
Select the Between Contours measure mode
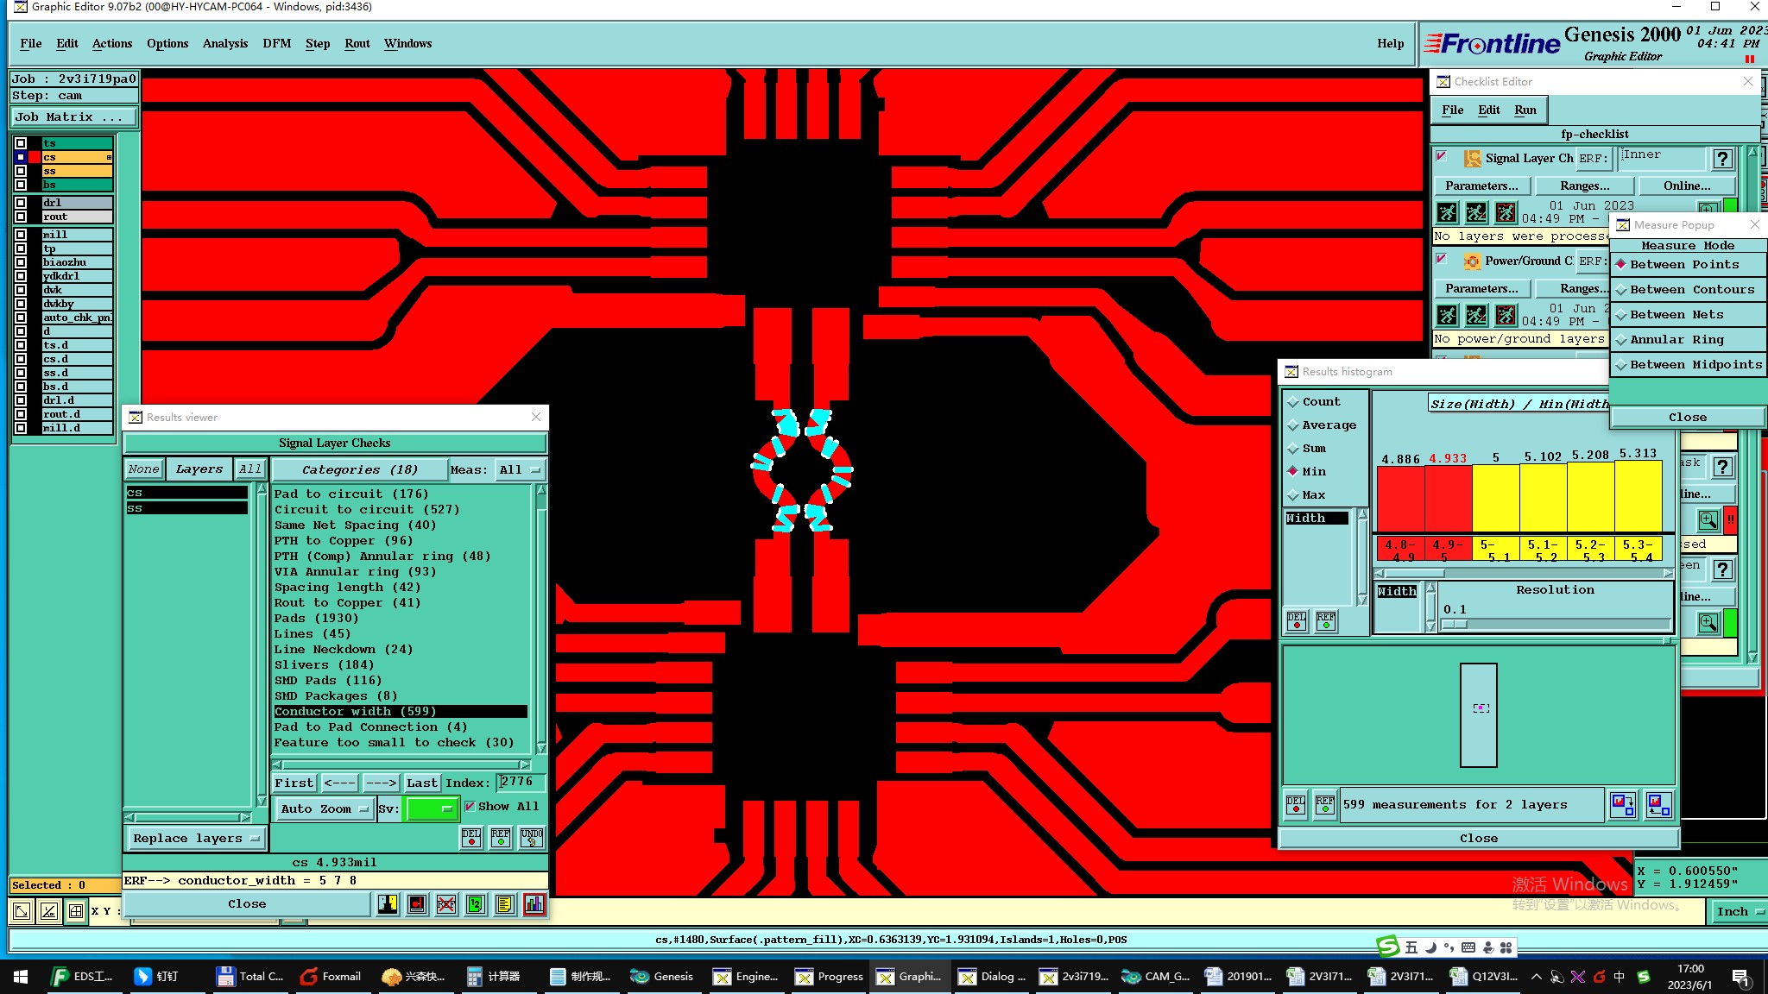coord(1690,290)
